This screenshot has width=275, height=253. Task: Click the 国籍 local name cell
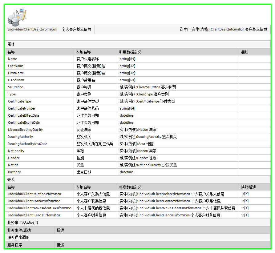[95, 151]
